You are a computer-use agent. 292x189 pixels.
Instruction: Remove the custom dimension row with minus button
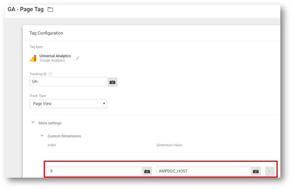pos(270,171)
